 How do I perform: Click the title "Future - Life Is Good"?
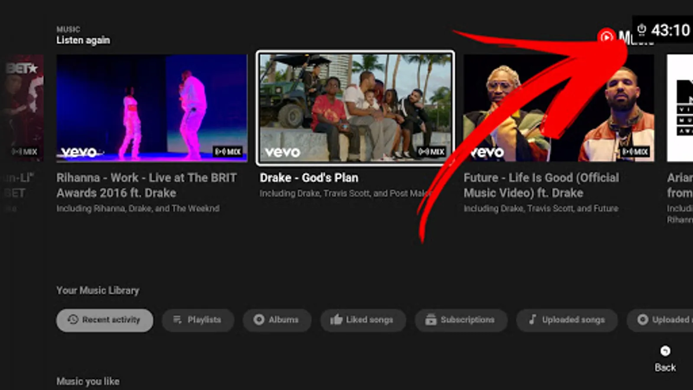coord(541,185)
